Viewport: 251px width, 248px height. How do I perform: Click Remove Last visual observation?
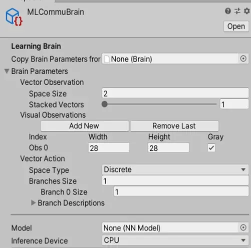point(174,126)
